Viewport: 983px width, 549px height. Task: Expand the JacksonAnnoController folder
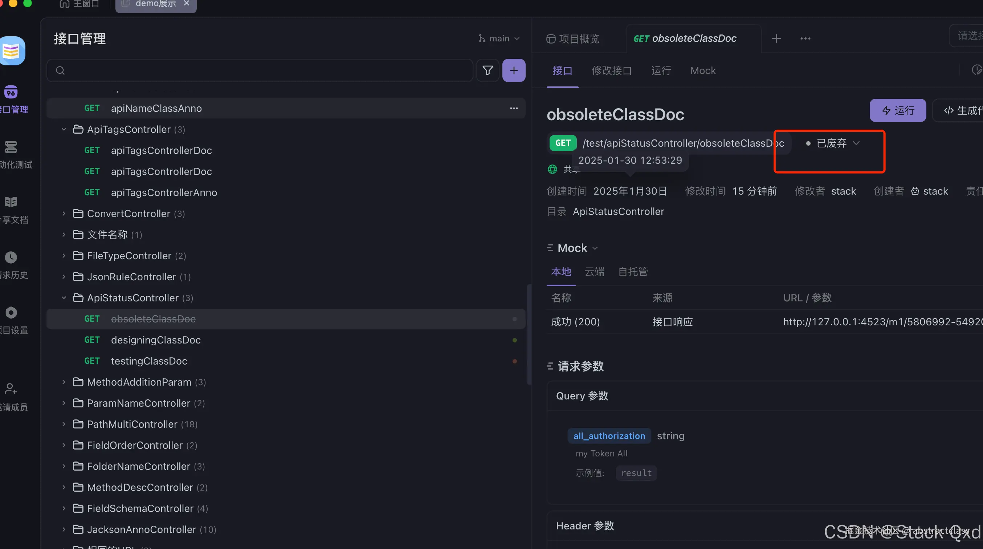[x=64, y=529]
